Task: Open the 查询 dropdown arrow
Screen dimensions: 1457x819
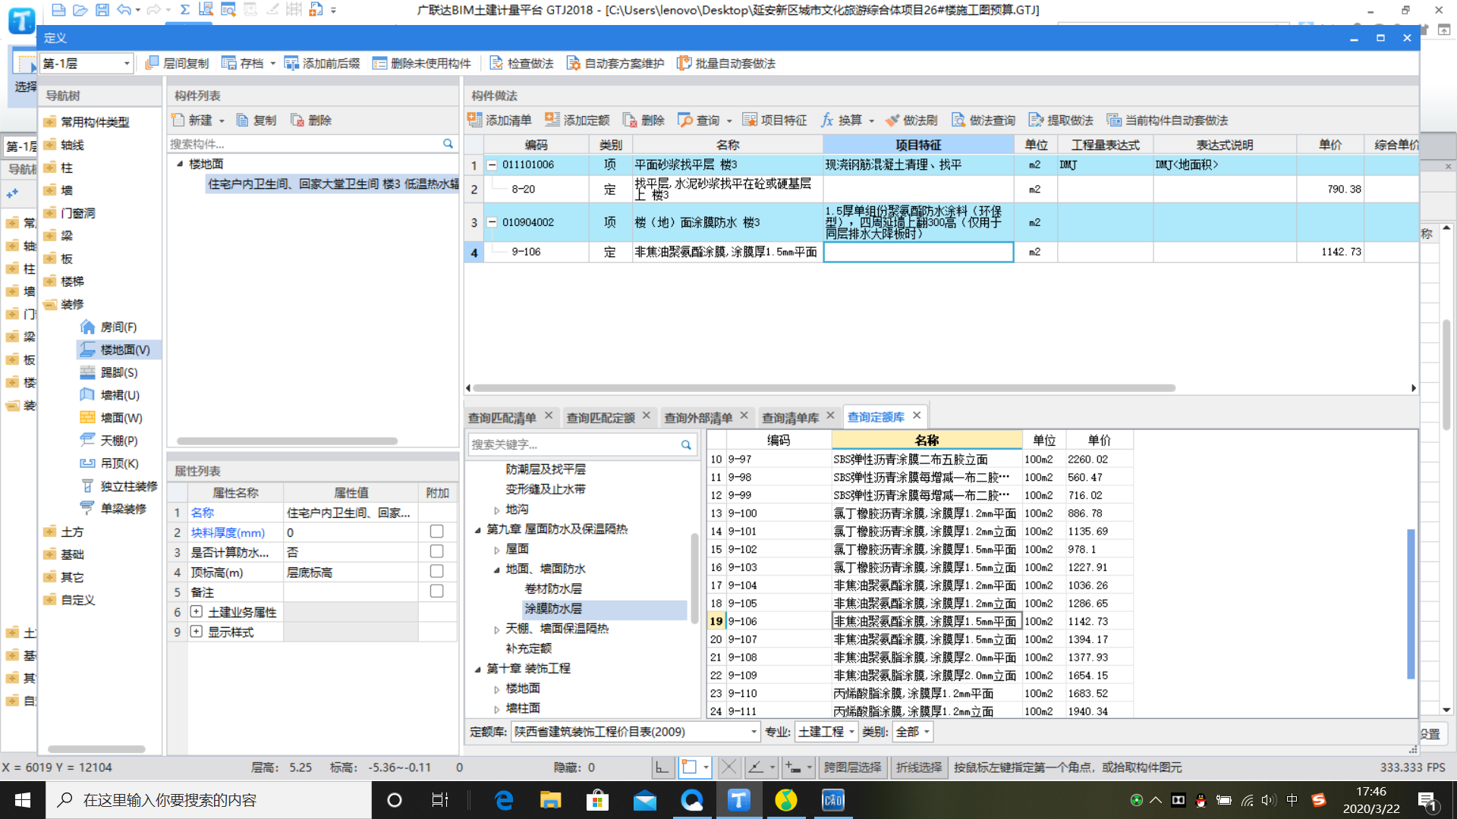Action: point(729,121)
